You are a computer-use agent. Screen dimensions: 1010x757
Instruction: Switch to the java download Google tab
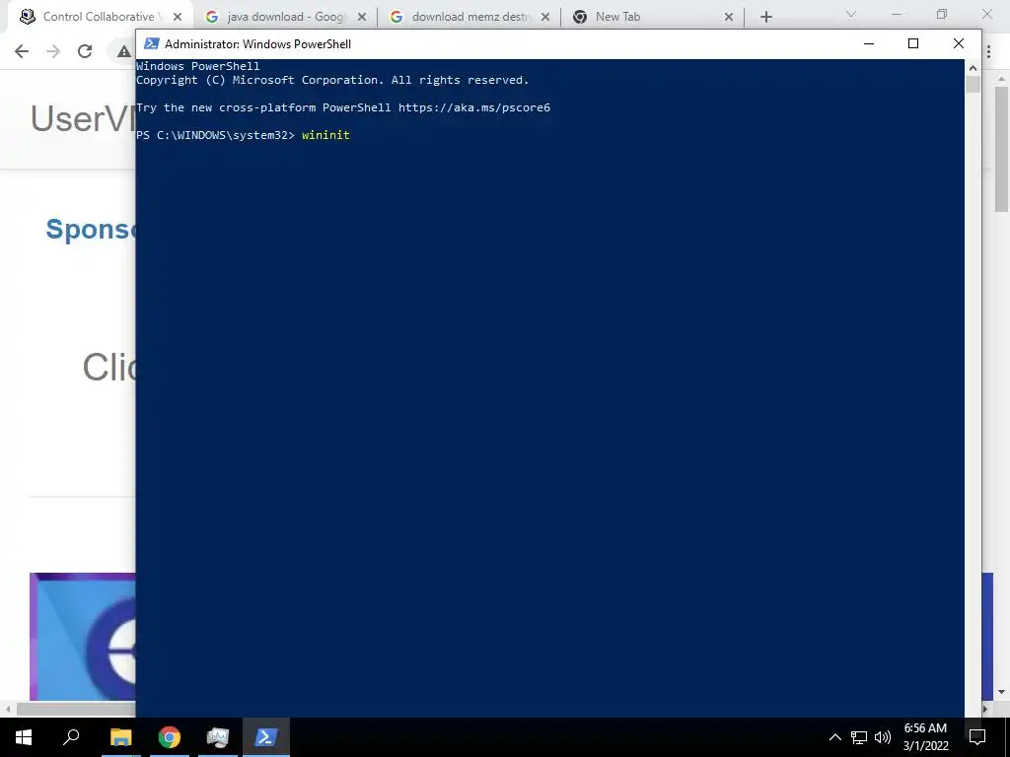click(285, 17)
